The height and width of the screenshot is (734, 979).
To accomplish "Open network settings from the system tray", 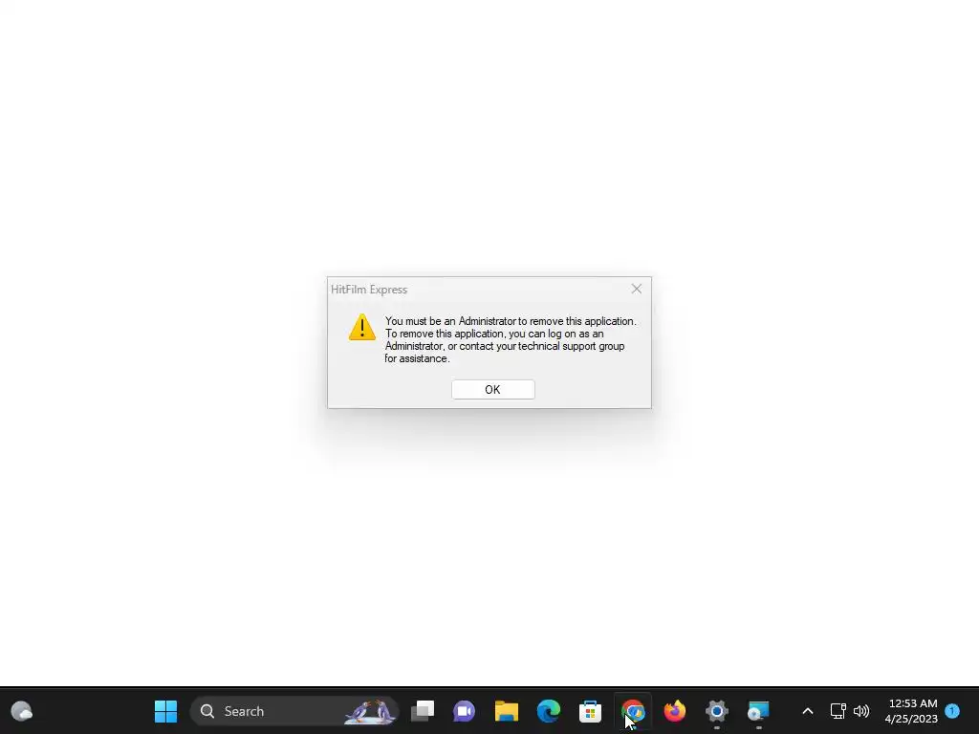I will coord(838,711).
